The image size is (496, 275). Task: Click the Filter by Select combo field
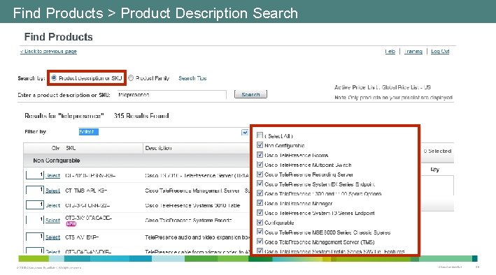click(x=160, y=132)
